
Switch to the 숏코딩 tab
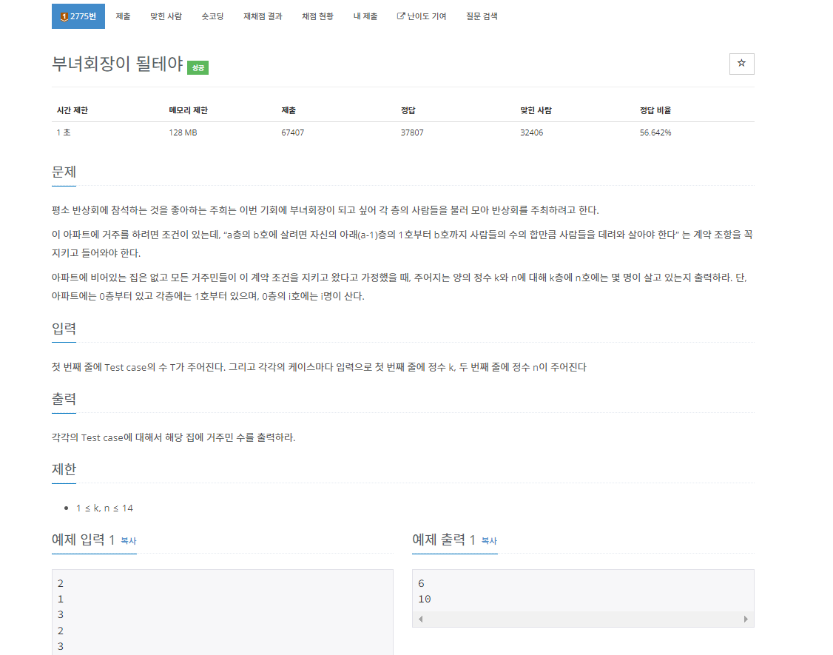(212, 16)
